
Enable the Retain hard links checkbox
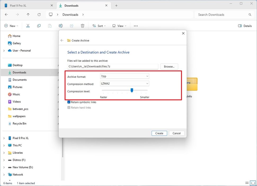69,107
